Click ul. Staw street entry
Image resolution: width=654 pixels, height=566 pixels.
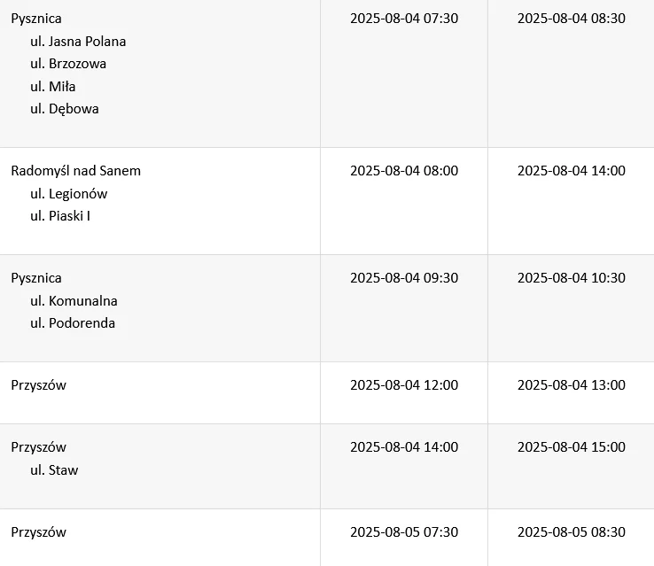click(x=54, y=470)
